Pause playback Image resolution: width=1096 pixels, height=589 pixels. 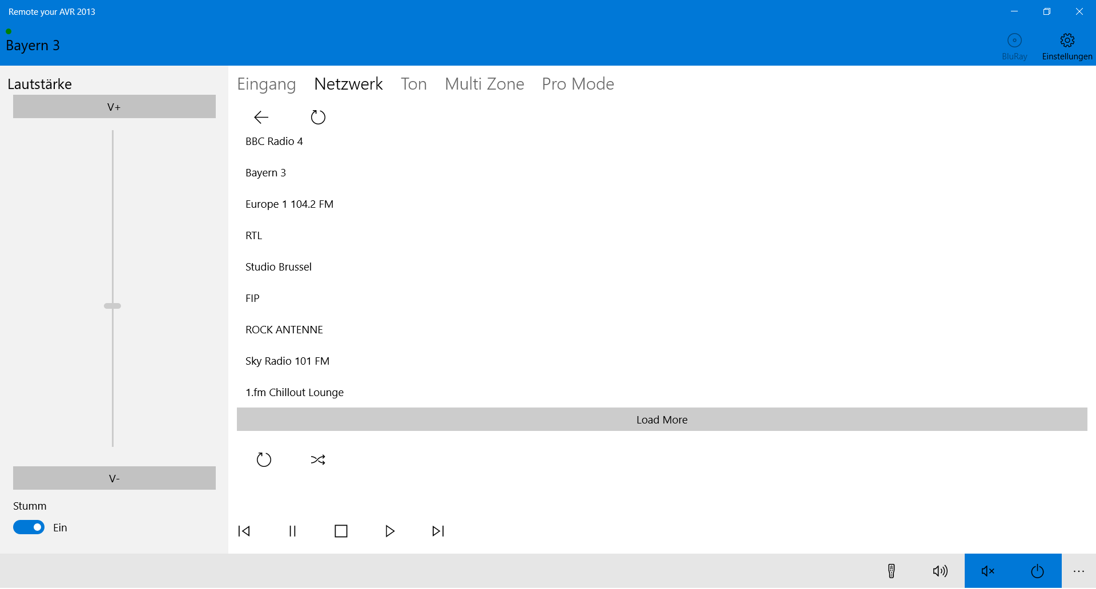click(292, 531)
